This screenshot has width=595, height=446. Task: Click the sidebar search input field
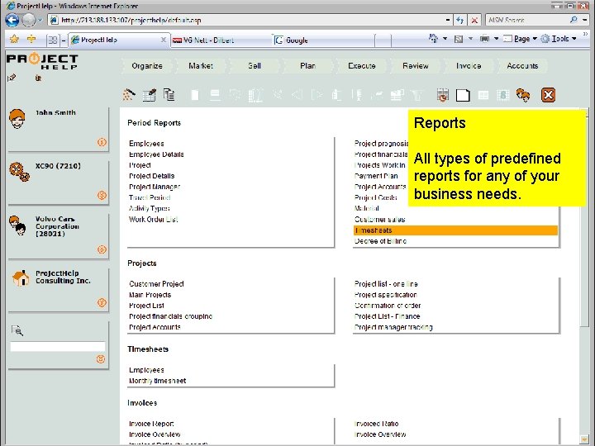[x=58, y=347]
